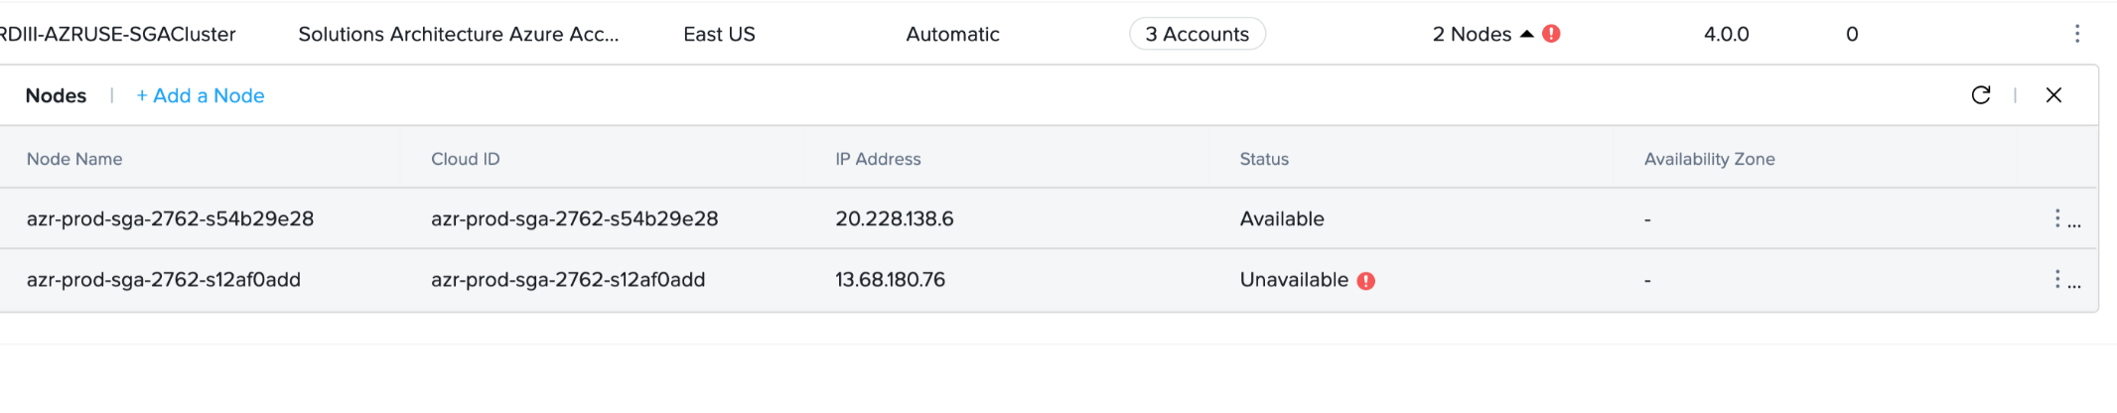Screen dimensions: 2117x413
Task: Collapse the 2 Nodes caret arrow
Action: click(1527, 34)
